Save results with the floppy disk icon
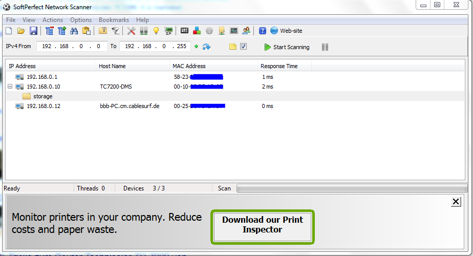Image resolution: width=473 pixels, height=256 pixels. tap(33, 31)
